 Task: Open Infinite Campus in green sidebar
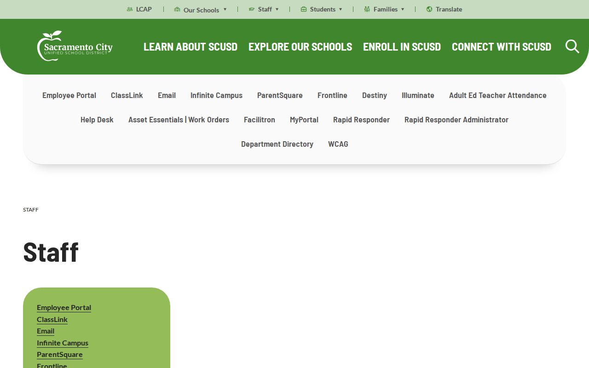[63, 343]
